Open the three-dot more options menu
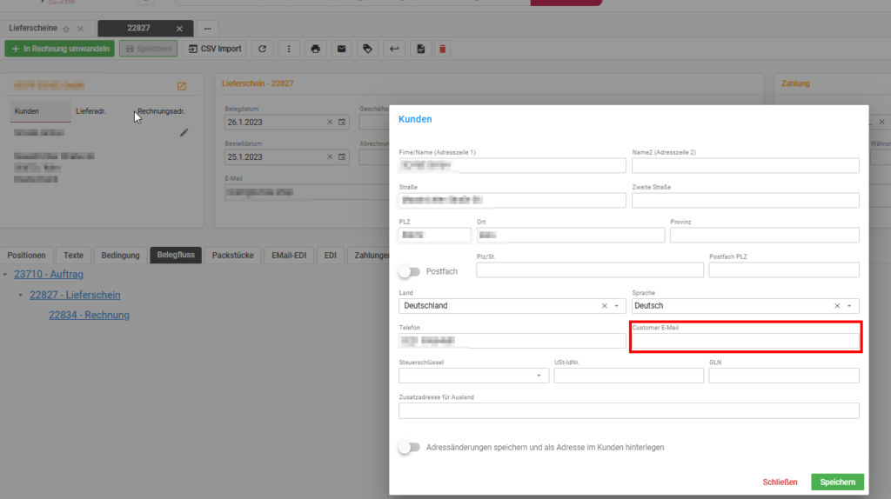The image size is (891, 499). (x=289, y=49)
